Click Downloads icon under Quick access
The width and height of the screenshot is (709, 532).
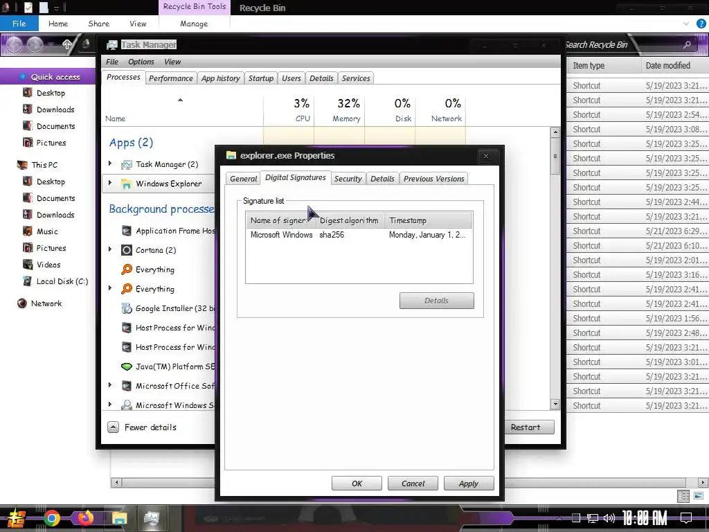(x=28, y=109)
